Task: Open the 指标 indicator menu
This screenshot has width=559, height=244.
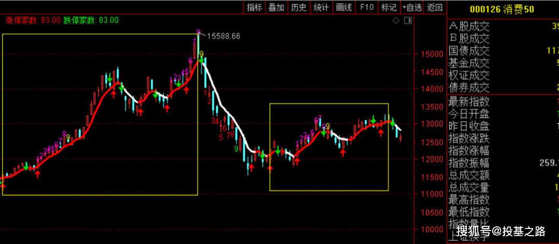Action: click(255, 7)
